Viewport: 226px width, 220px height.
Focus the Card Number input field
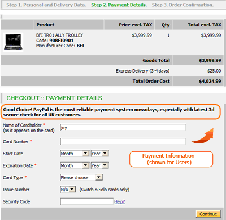pos(123,141)
